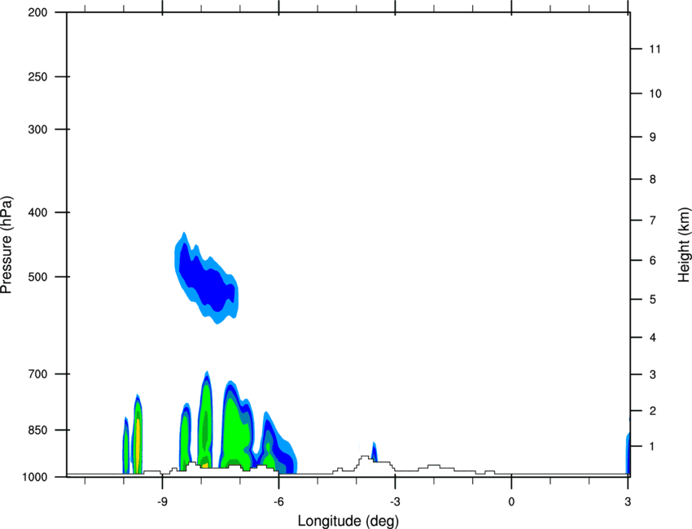Screen dimensions: 692x529
Task: Click the 'Longitude (deg)' axis title
Action: tap(348, 521)
